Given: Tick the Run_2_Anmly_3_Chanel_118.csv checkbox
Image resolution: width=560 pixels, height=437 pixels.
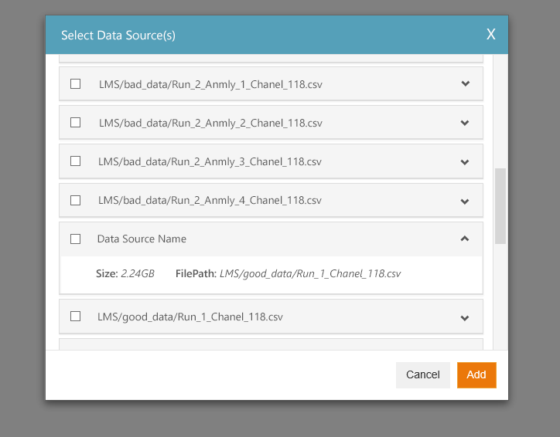Looking at the screenshot, I should pos(75,161).
